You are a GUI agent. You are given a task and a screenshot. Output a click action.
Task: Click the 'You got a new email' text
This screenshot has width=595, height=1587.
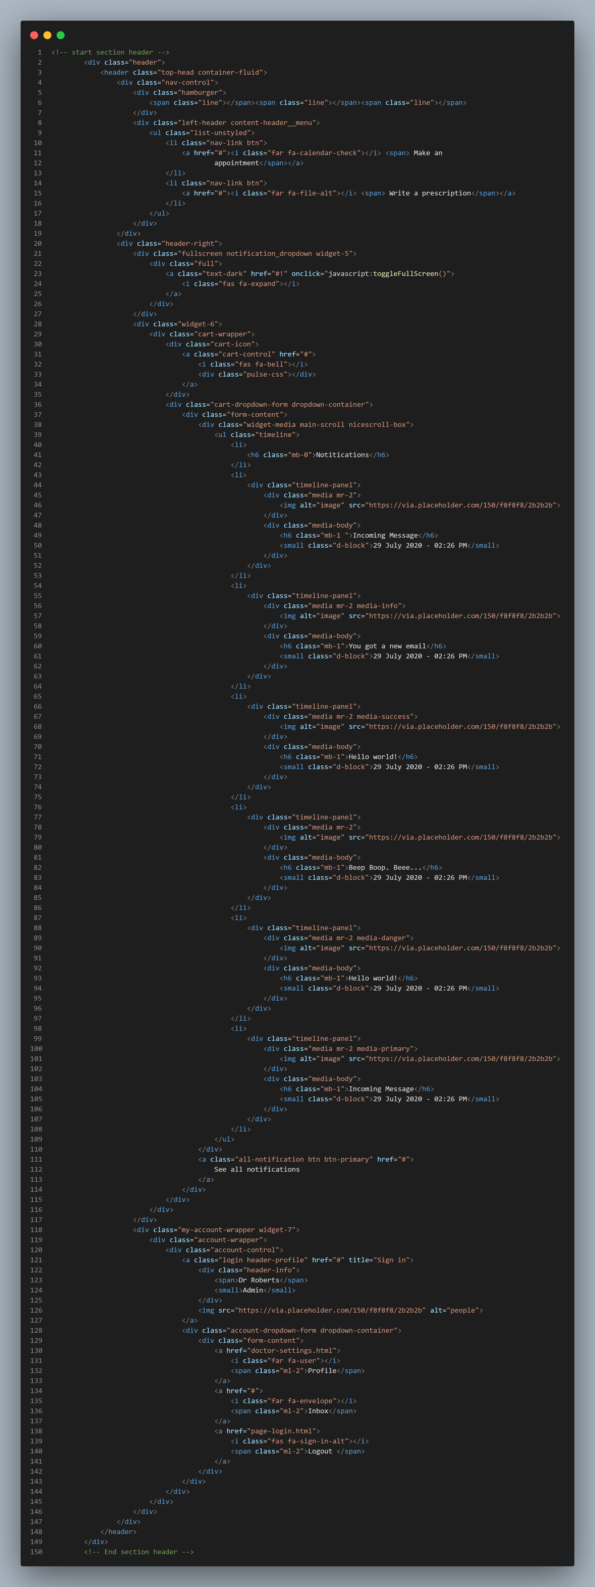tap(387, 646)
